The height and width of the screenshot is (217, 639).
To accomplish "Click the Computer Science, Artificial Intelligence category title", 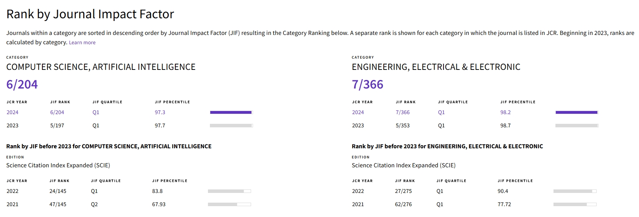I will [101, 67].
